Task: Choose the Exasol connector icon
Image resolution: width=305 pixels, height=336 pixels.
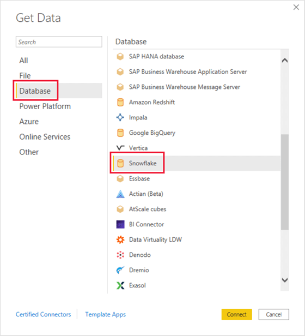Action: point(120,285)
